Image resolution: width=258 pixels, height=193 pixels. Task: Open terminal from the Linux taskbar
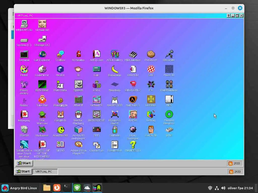67,188
